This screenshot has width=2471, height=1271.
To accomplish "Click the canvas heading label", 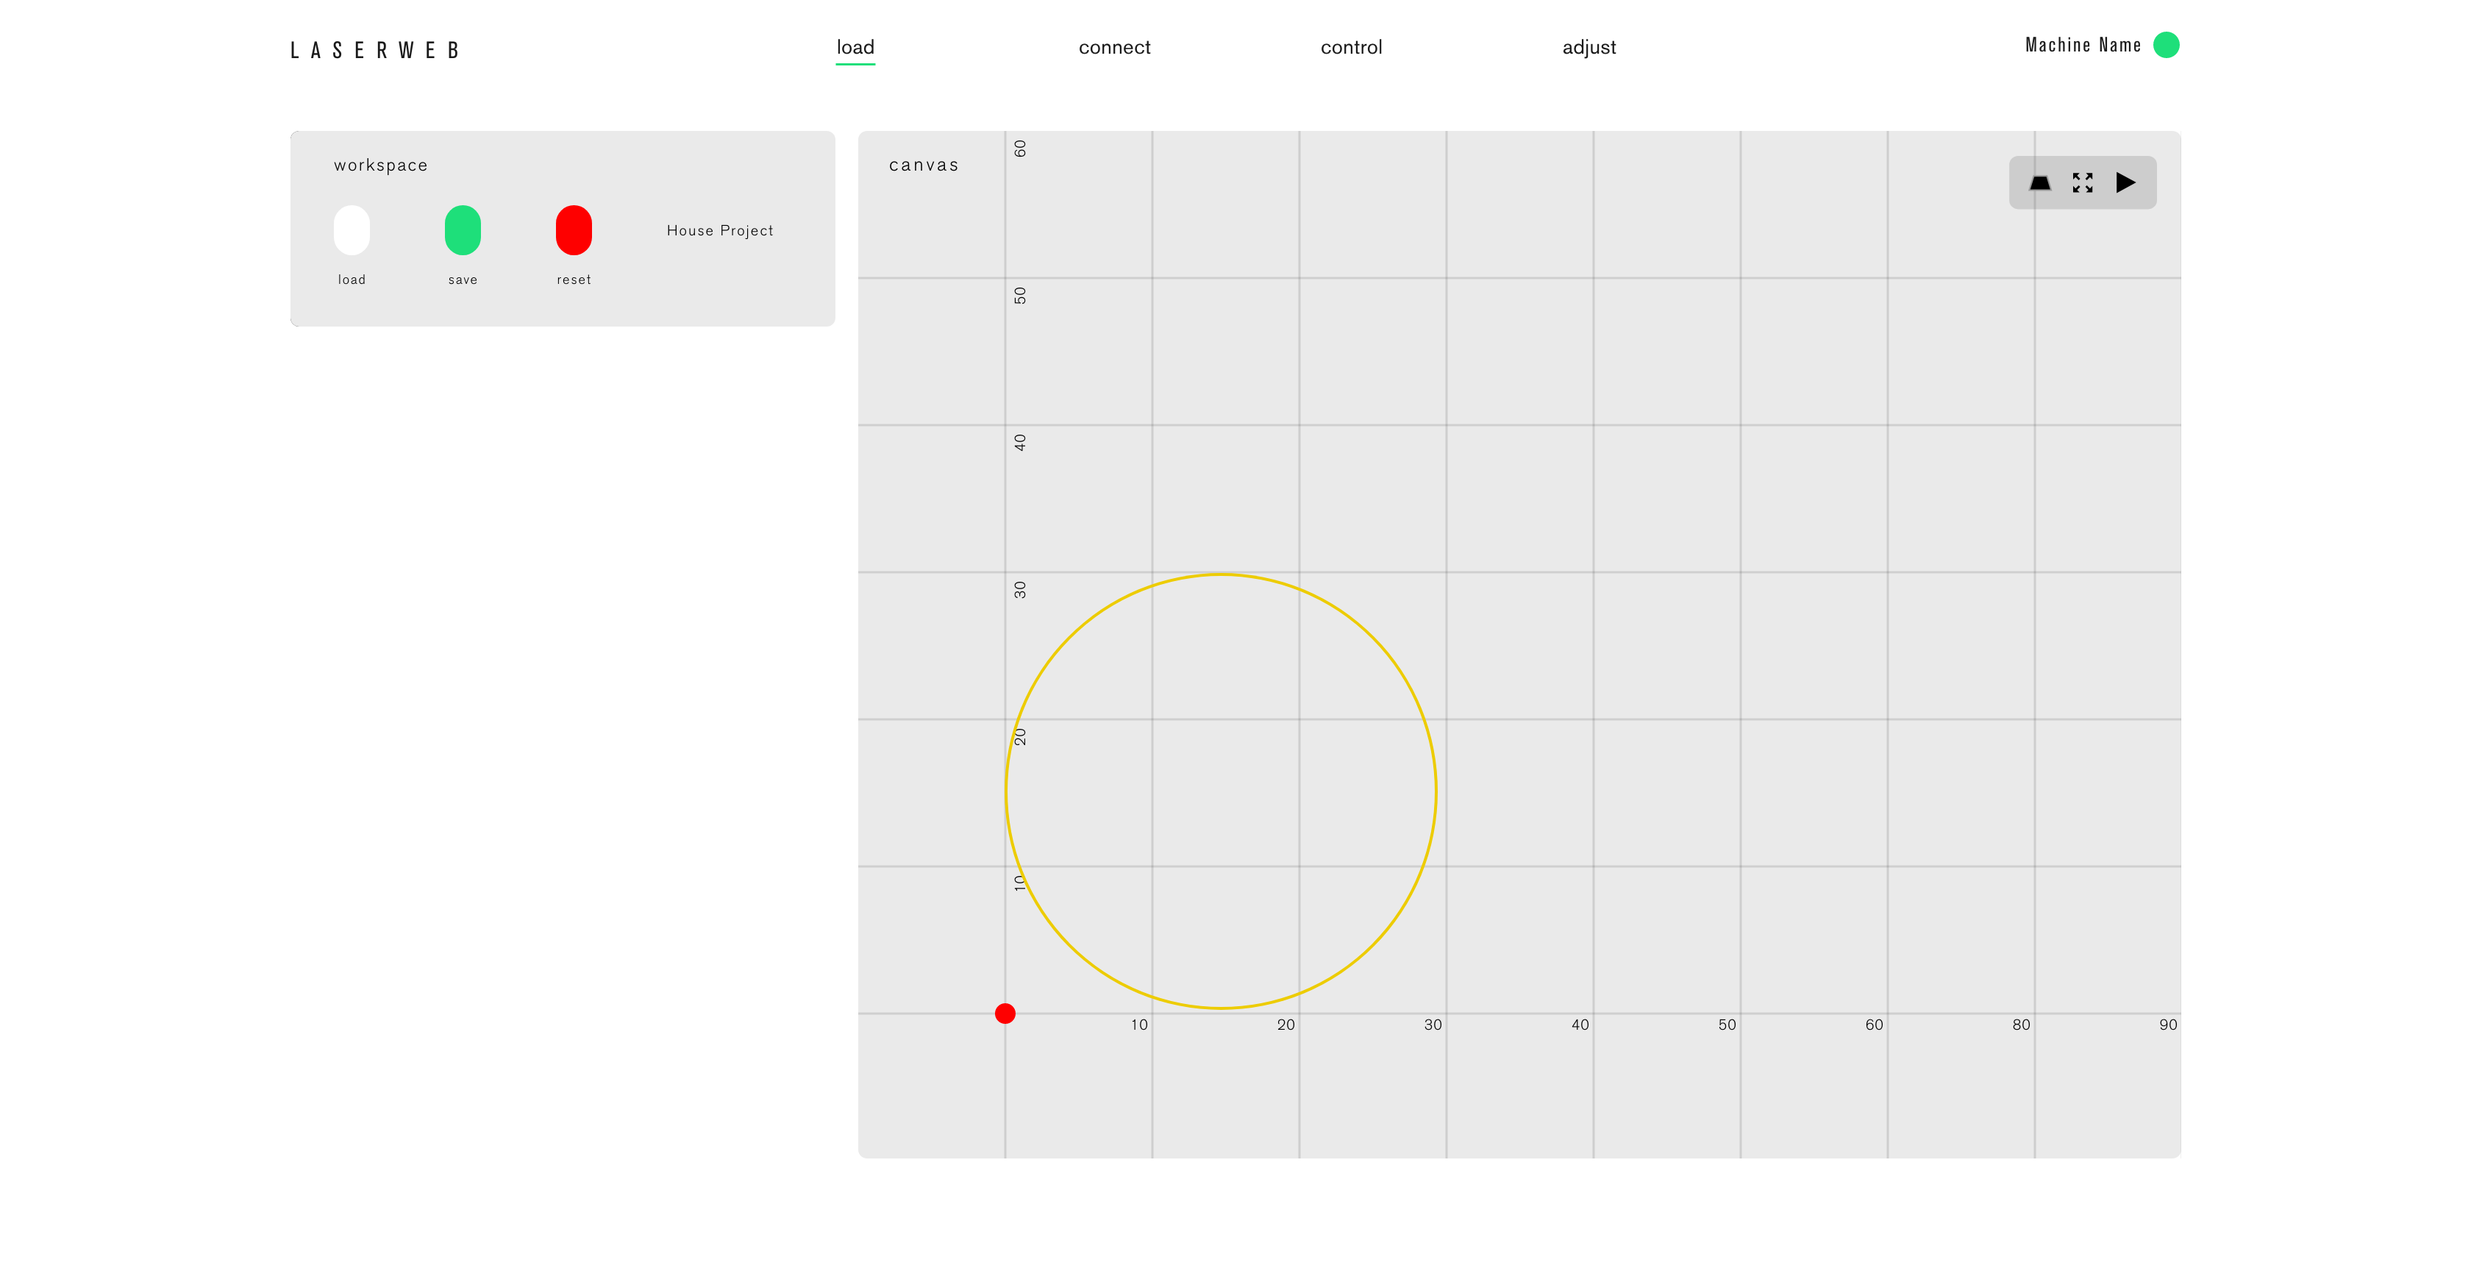I will tap(923, 165).
